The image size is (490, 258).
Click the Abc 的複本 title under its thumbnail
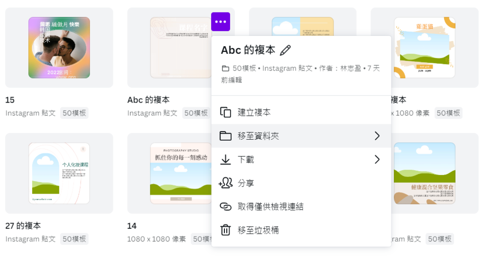click(x=148, y=100)
